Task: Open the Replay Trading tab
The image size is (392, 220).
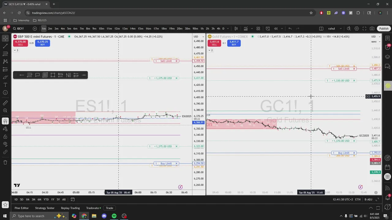Action: pyautogui.click(x=70, y=208)
